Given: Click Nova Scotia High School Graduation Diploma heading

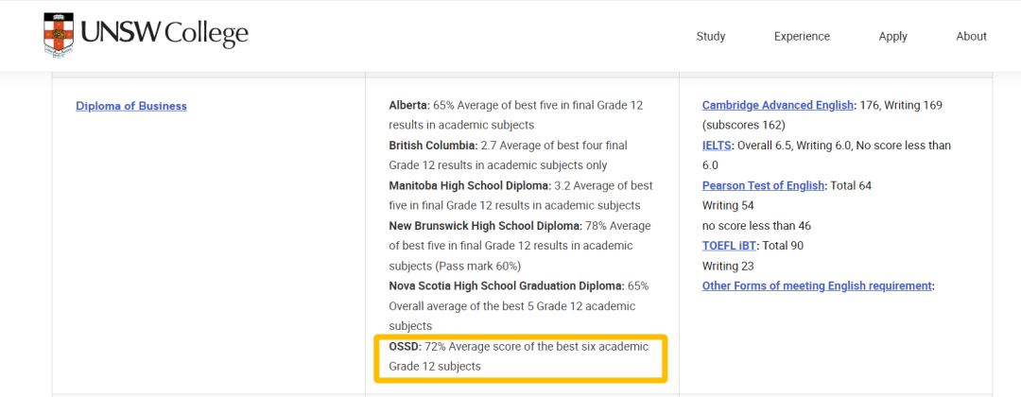Looking at the screenshot, I should tap(507, 285).
